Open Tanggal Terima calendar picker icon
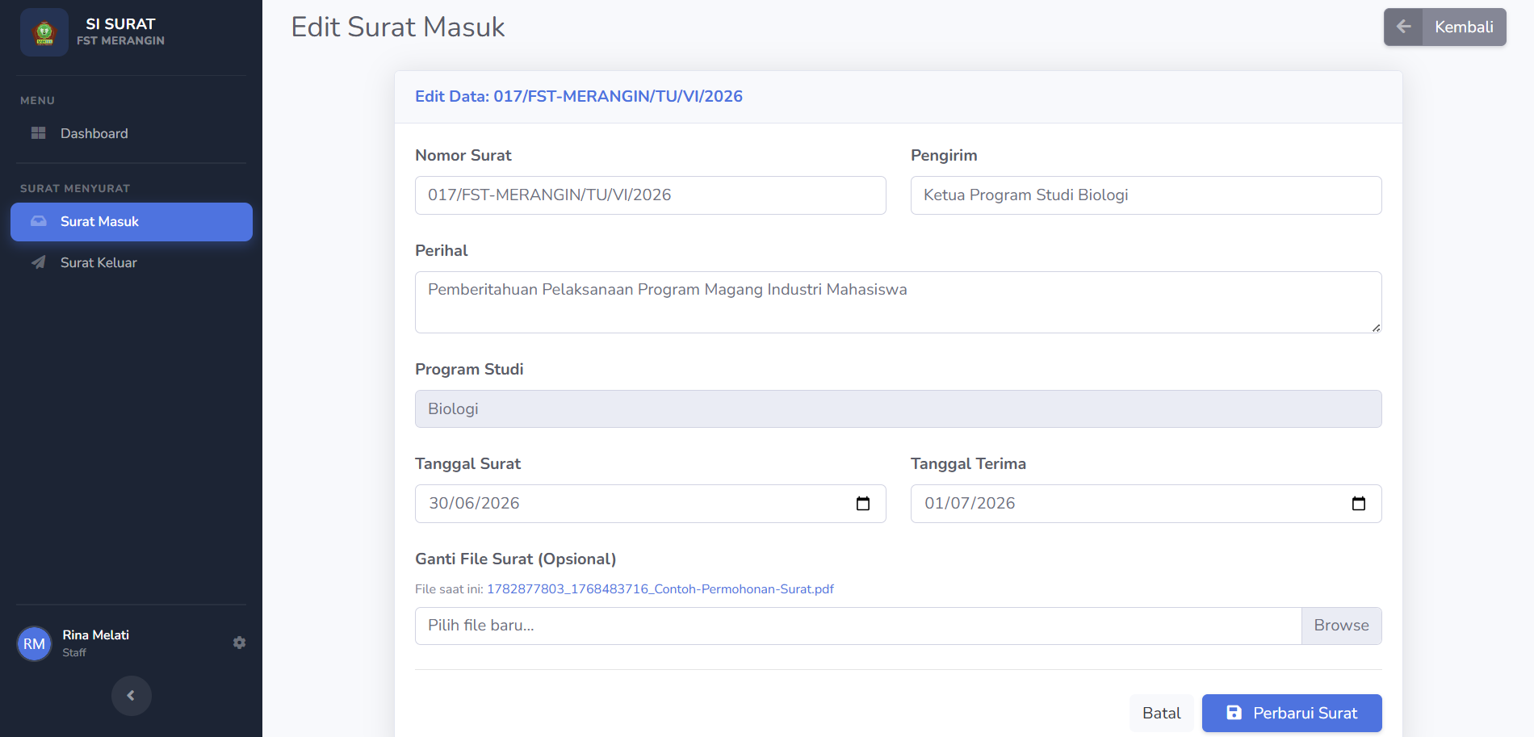Image resolution: width=1534 pixels, height=737 pixels. click(1358, 504)
